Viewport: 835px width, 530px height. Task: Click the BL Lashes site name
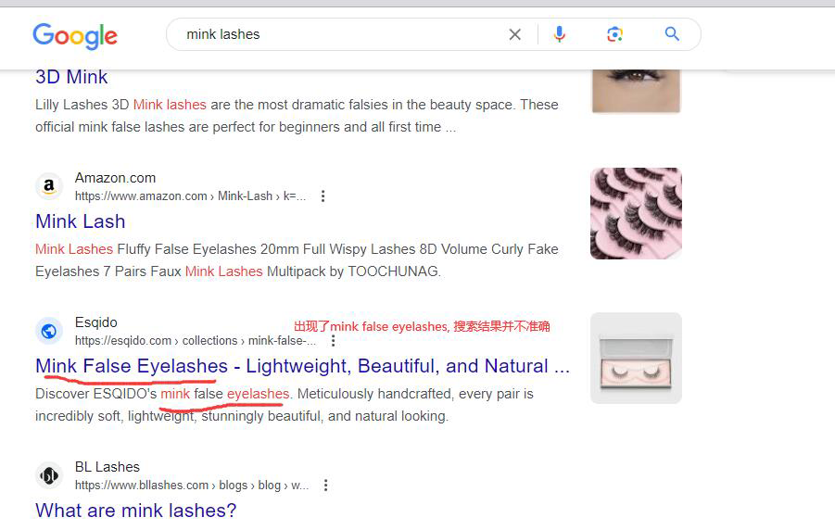tap(107, 467)
